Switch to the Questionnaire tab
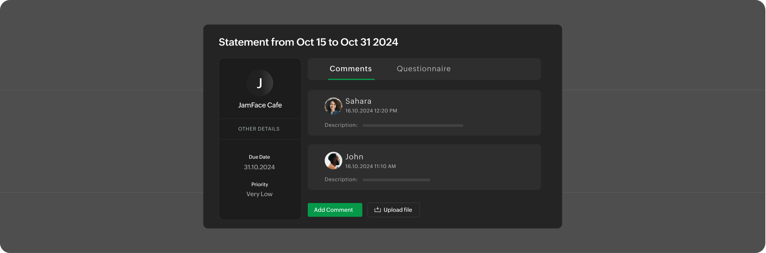The width and height of the screenshot is (766, 253). tap(423, 69)
